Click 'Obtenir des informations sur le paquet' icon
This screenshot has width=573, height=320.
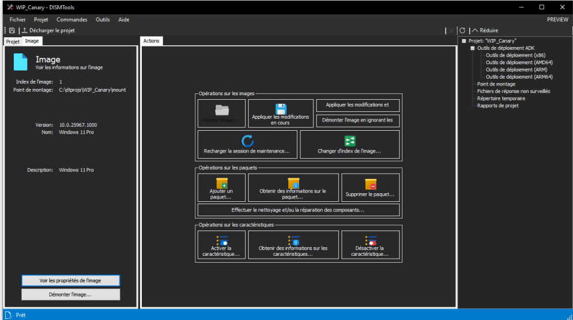293,184
